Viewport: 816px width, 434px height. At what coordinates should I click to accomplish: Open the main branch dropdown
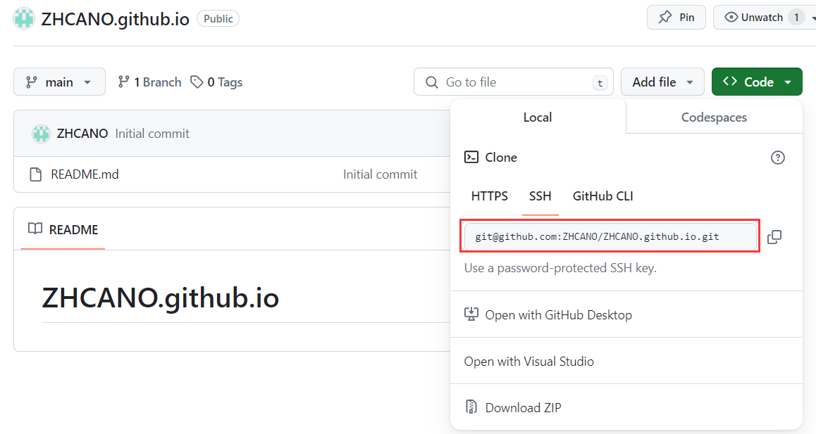pyautogui.click(x=59, y=82)
